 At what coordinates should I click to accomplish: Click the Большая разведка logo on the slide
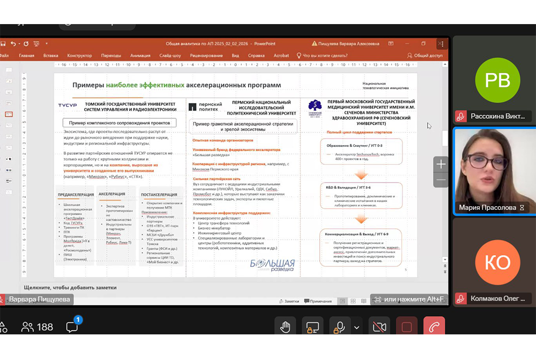coord(272,265)
